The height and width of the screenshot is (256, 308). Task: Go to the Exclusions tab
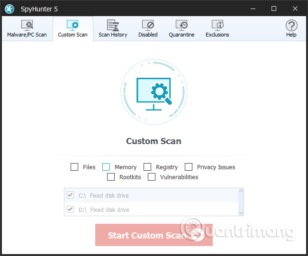(217, 29)
